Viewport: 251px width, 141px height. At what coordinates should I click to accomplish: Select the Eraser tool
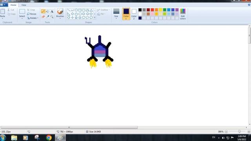(x=43, y=16)
